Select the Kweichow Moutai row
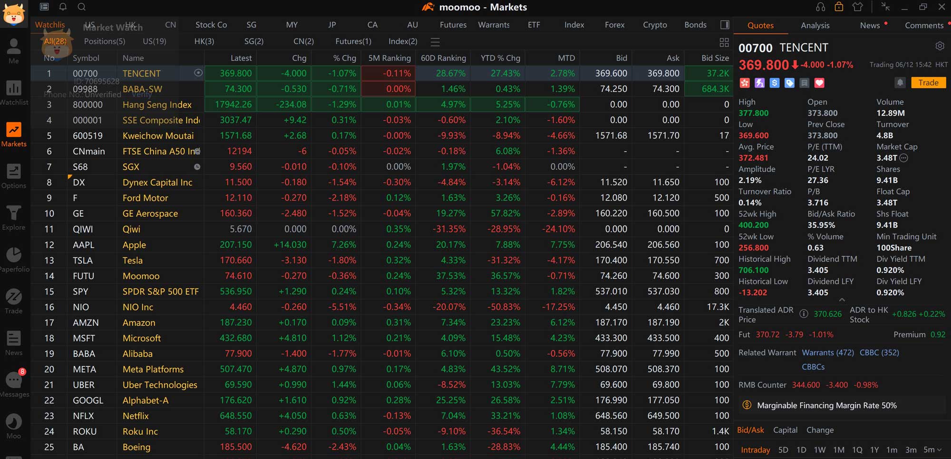951x459 pixels. click(381, 136)
